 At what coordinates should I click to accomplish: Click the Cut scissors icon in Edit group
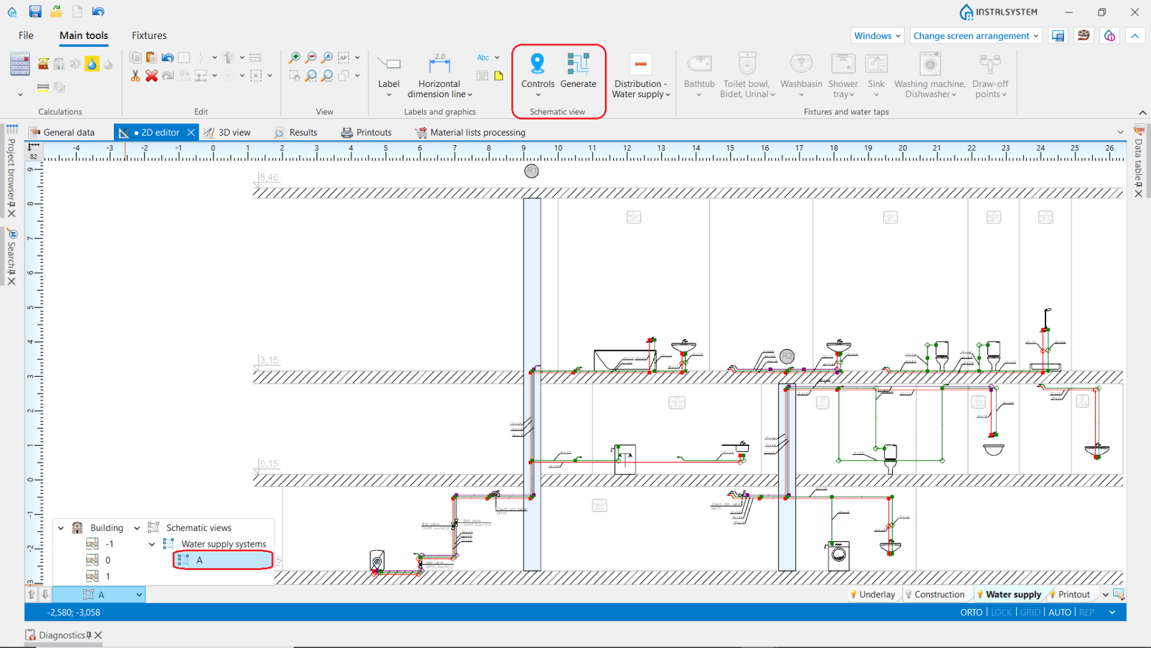click(x=135, y=76)
